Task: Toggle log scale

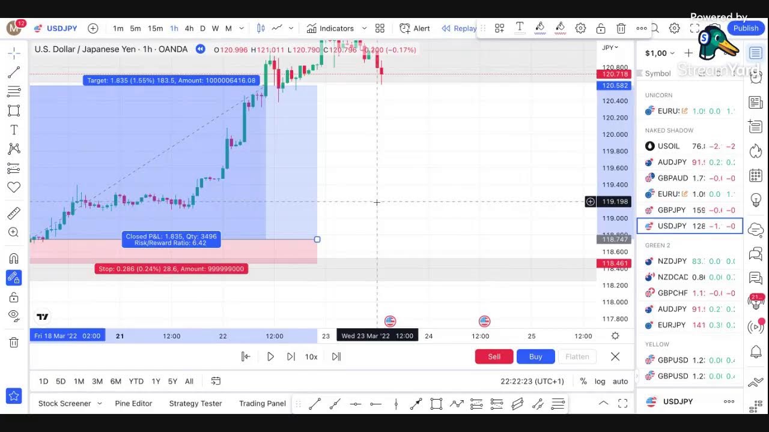Action: click(x=600, y=381)
